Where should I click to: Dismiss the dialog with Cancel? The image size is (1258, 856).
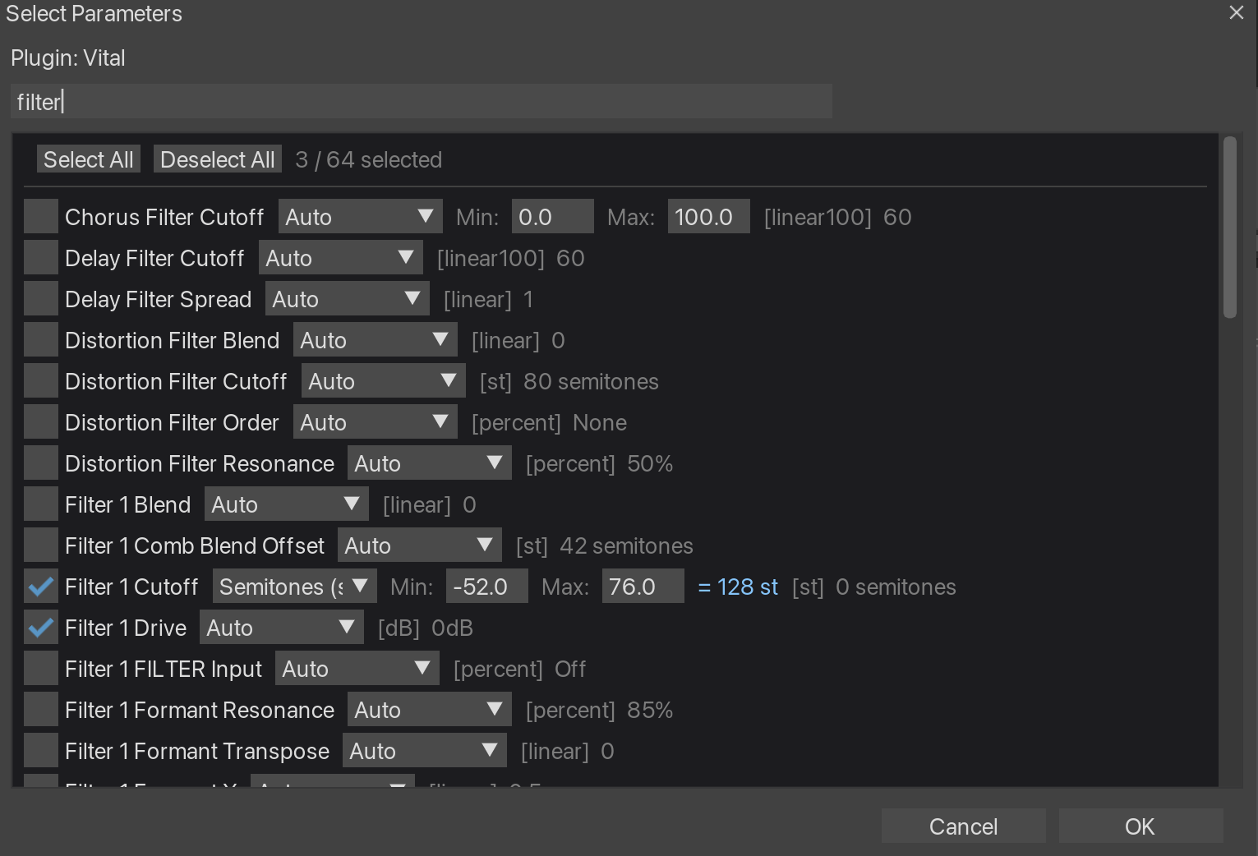pyautogui.click(x=963, y=826)
